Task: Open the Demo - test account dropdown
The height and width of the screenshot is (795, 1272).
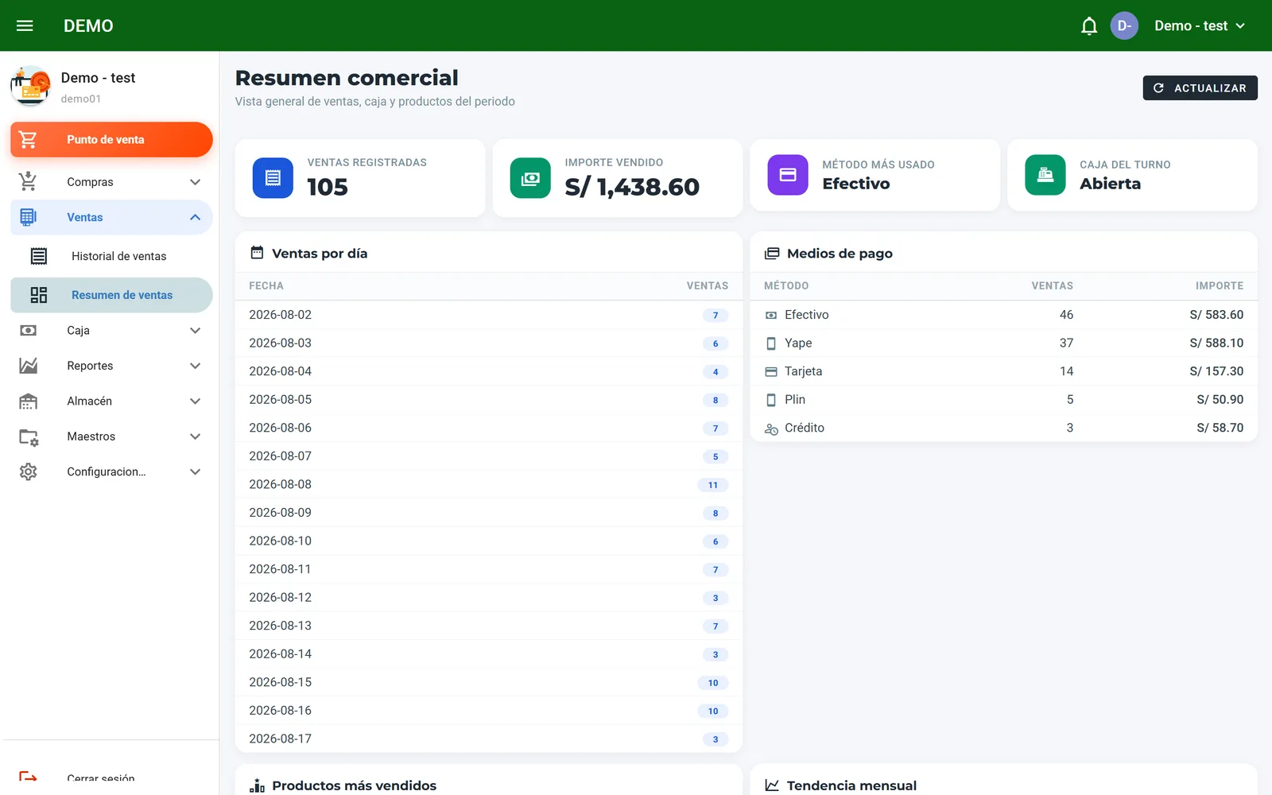Action: point(1200,25)
